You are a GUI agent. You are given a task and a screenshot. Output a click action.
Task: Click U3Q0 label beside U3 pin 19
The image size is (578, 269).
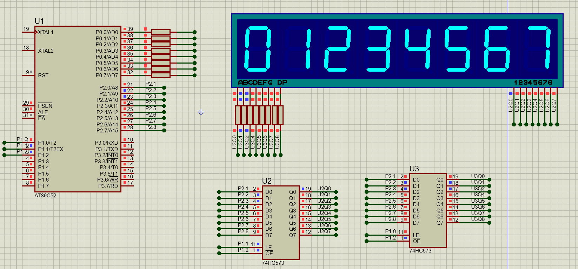(x=478, y=176)
